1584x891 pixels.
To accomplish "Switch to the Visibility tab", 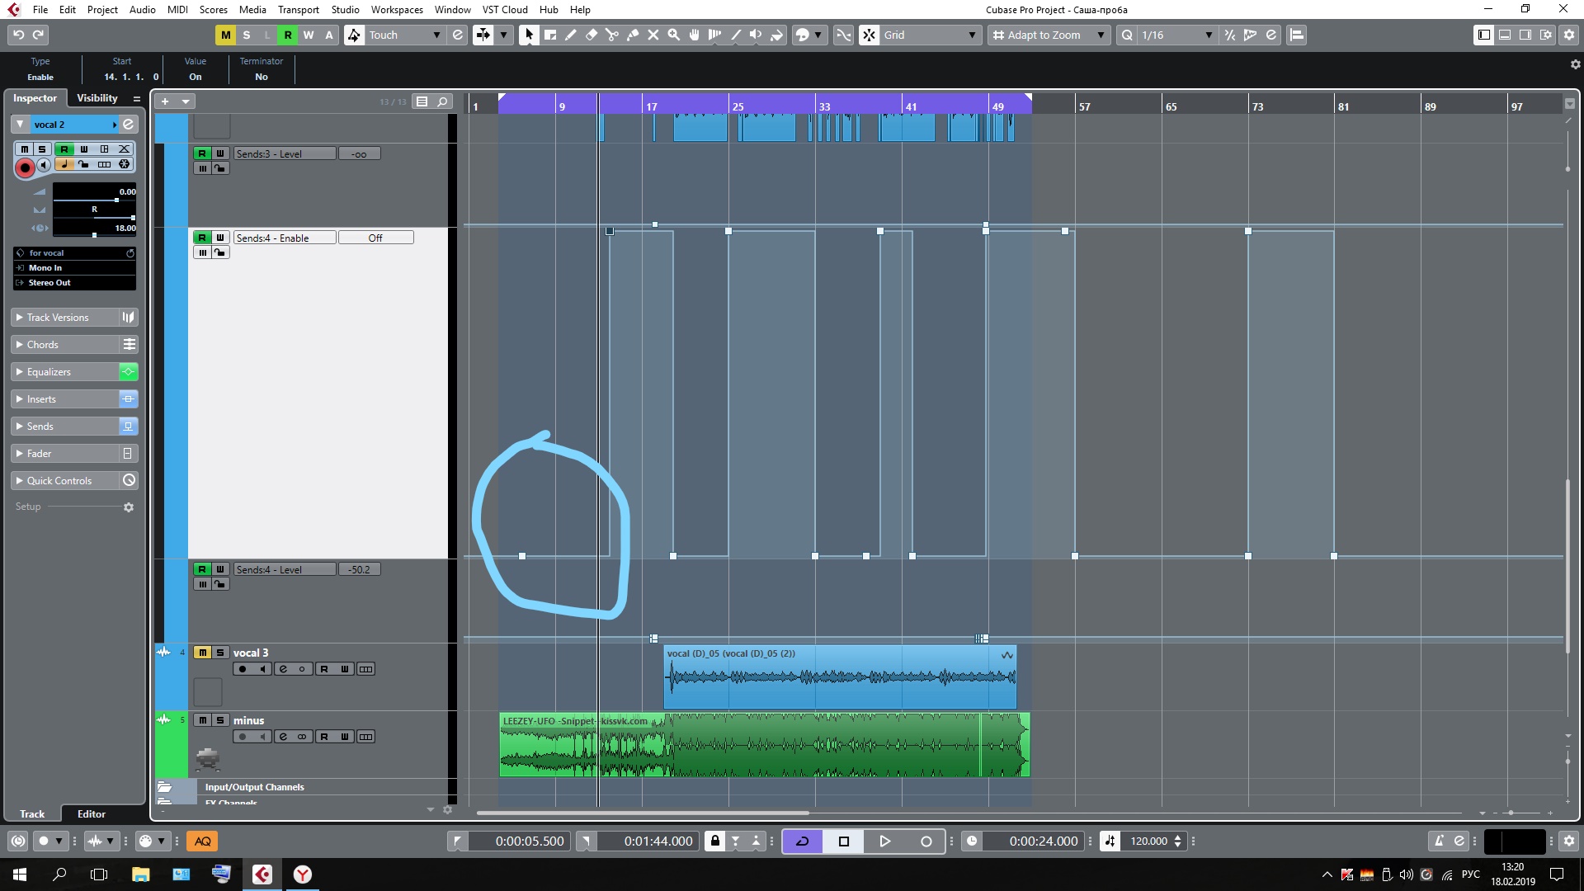I will (x=97, y=98).
